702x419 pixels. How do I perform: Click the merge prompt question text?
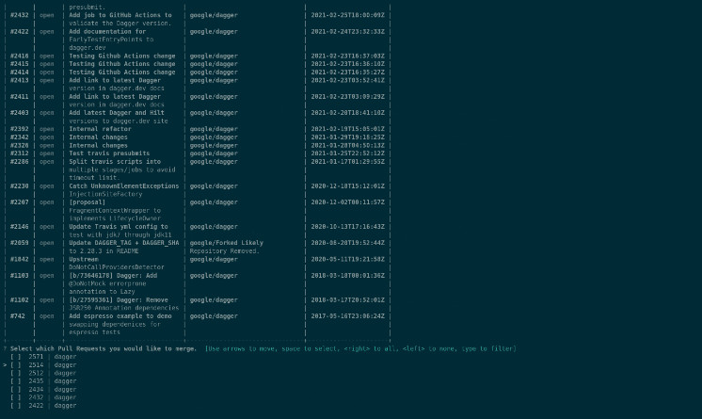(x=104, y=348)
